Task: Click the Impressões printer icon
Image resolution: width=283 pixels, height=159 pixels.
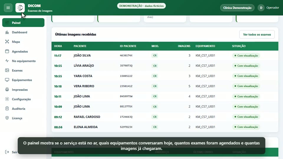Action: point(7,90)
